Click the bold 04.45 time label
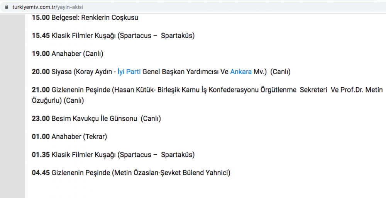Viewport: 386px width, 198px height. [x=41, y=173]
